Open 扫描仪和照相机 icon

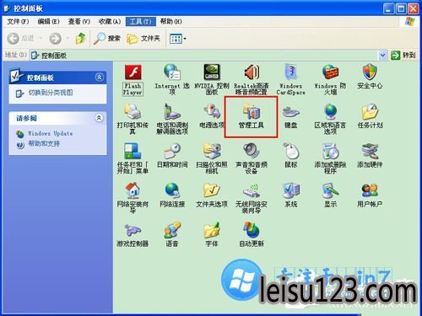(x=212, y=151)
